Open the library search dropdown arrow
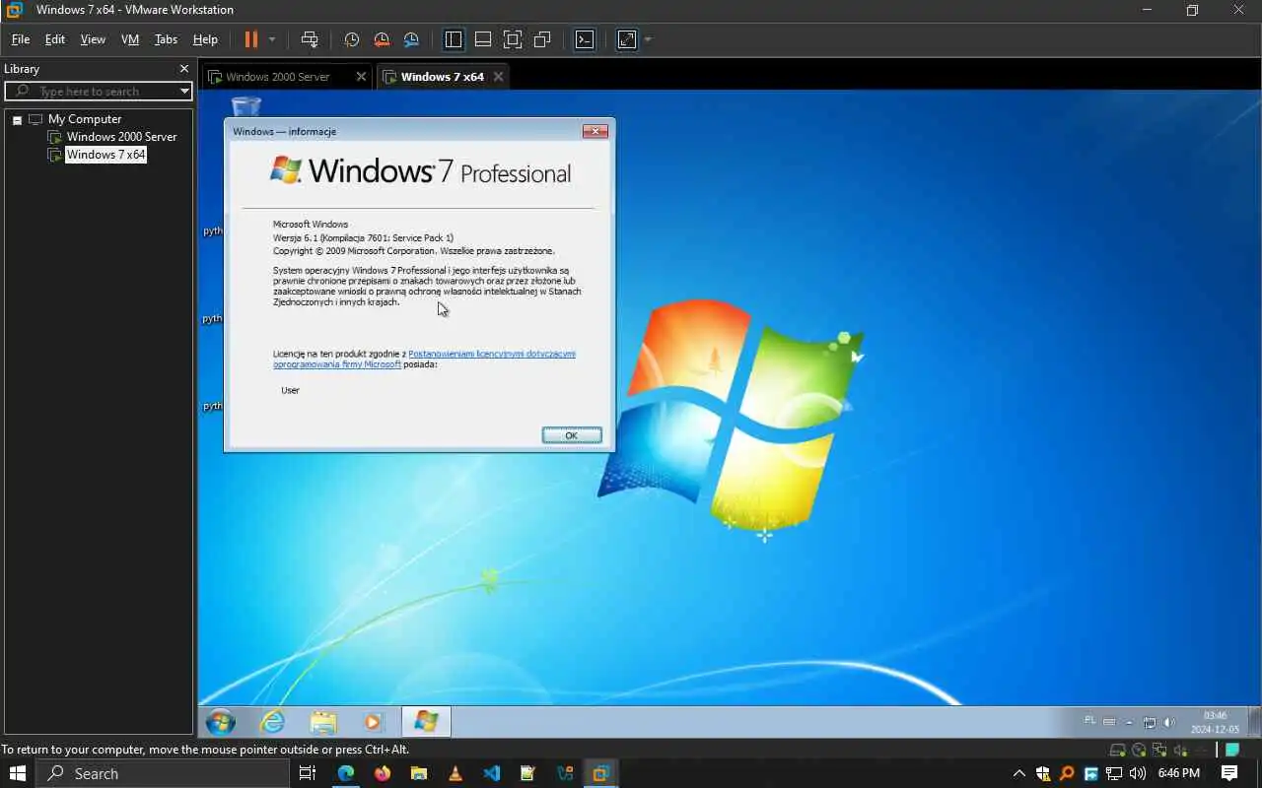Screen dimensions: 1262x788 tap(184, 91)
